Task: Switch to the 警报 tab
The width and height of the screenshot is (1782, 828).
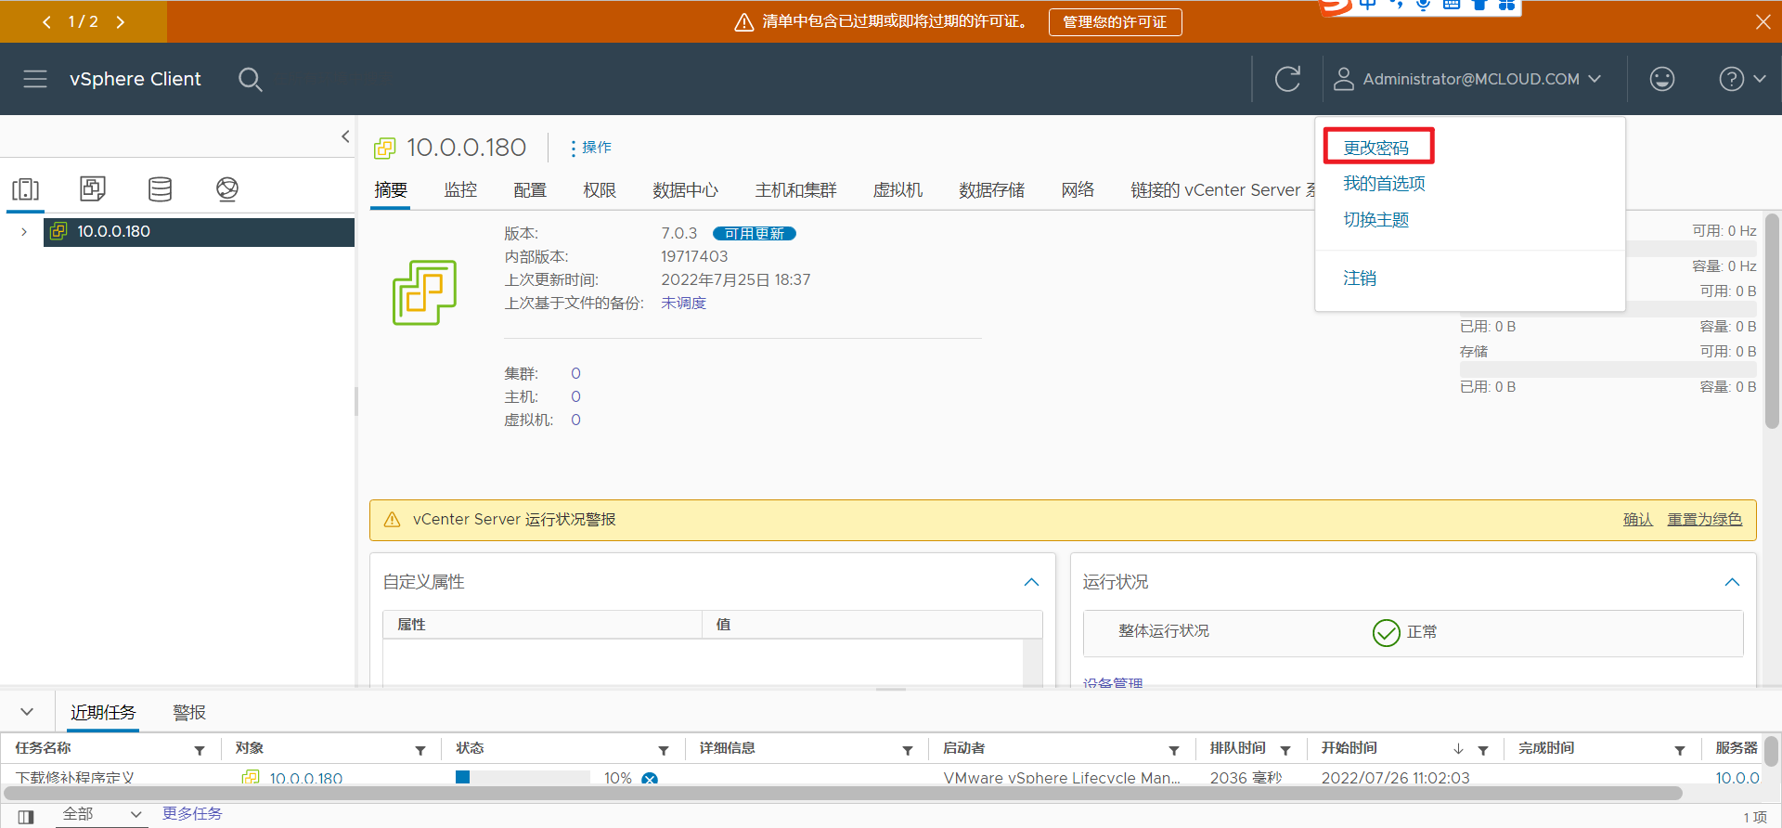Action: [x=189, y=712]
